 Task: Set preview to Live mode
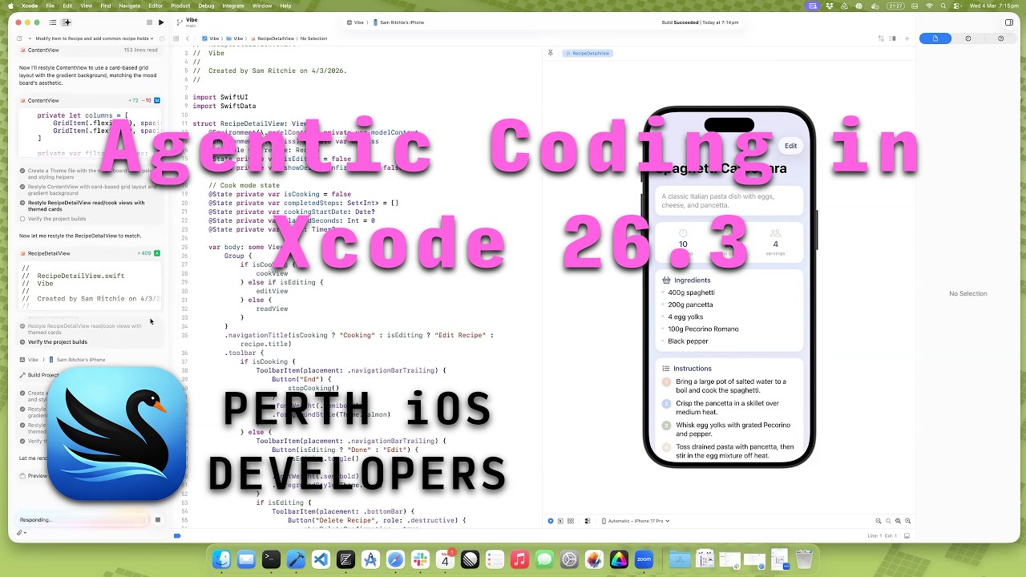pos(551,521)
